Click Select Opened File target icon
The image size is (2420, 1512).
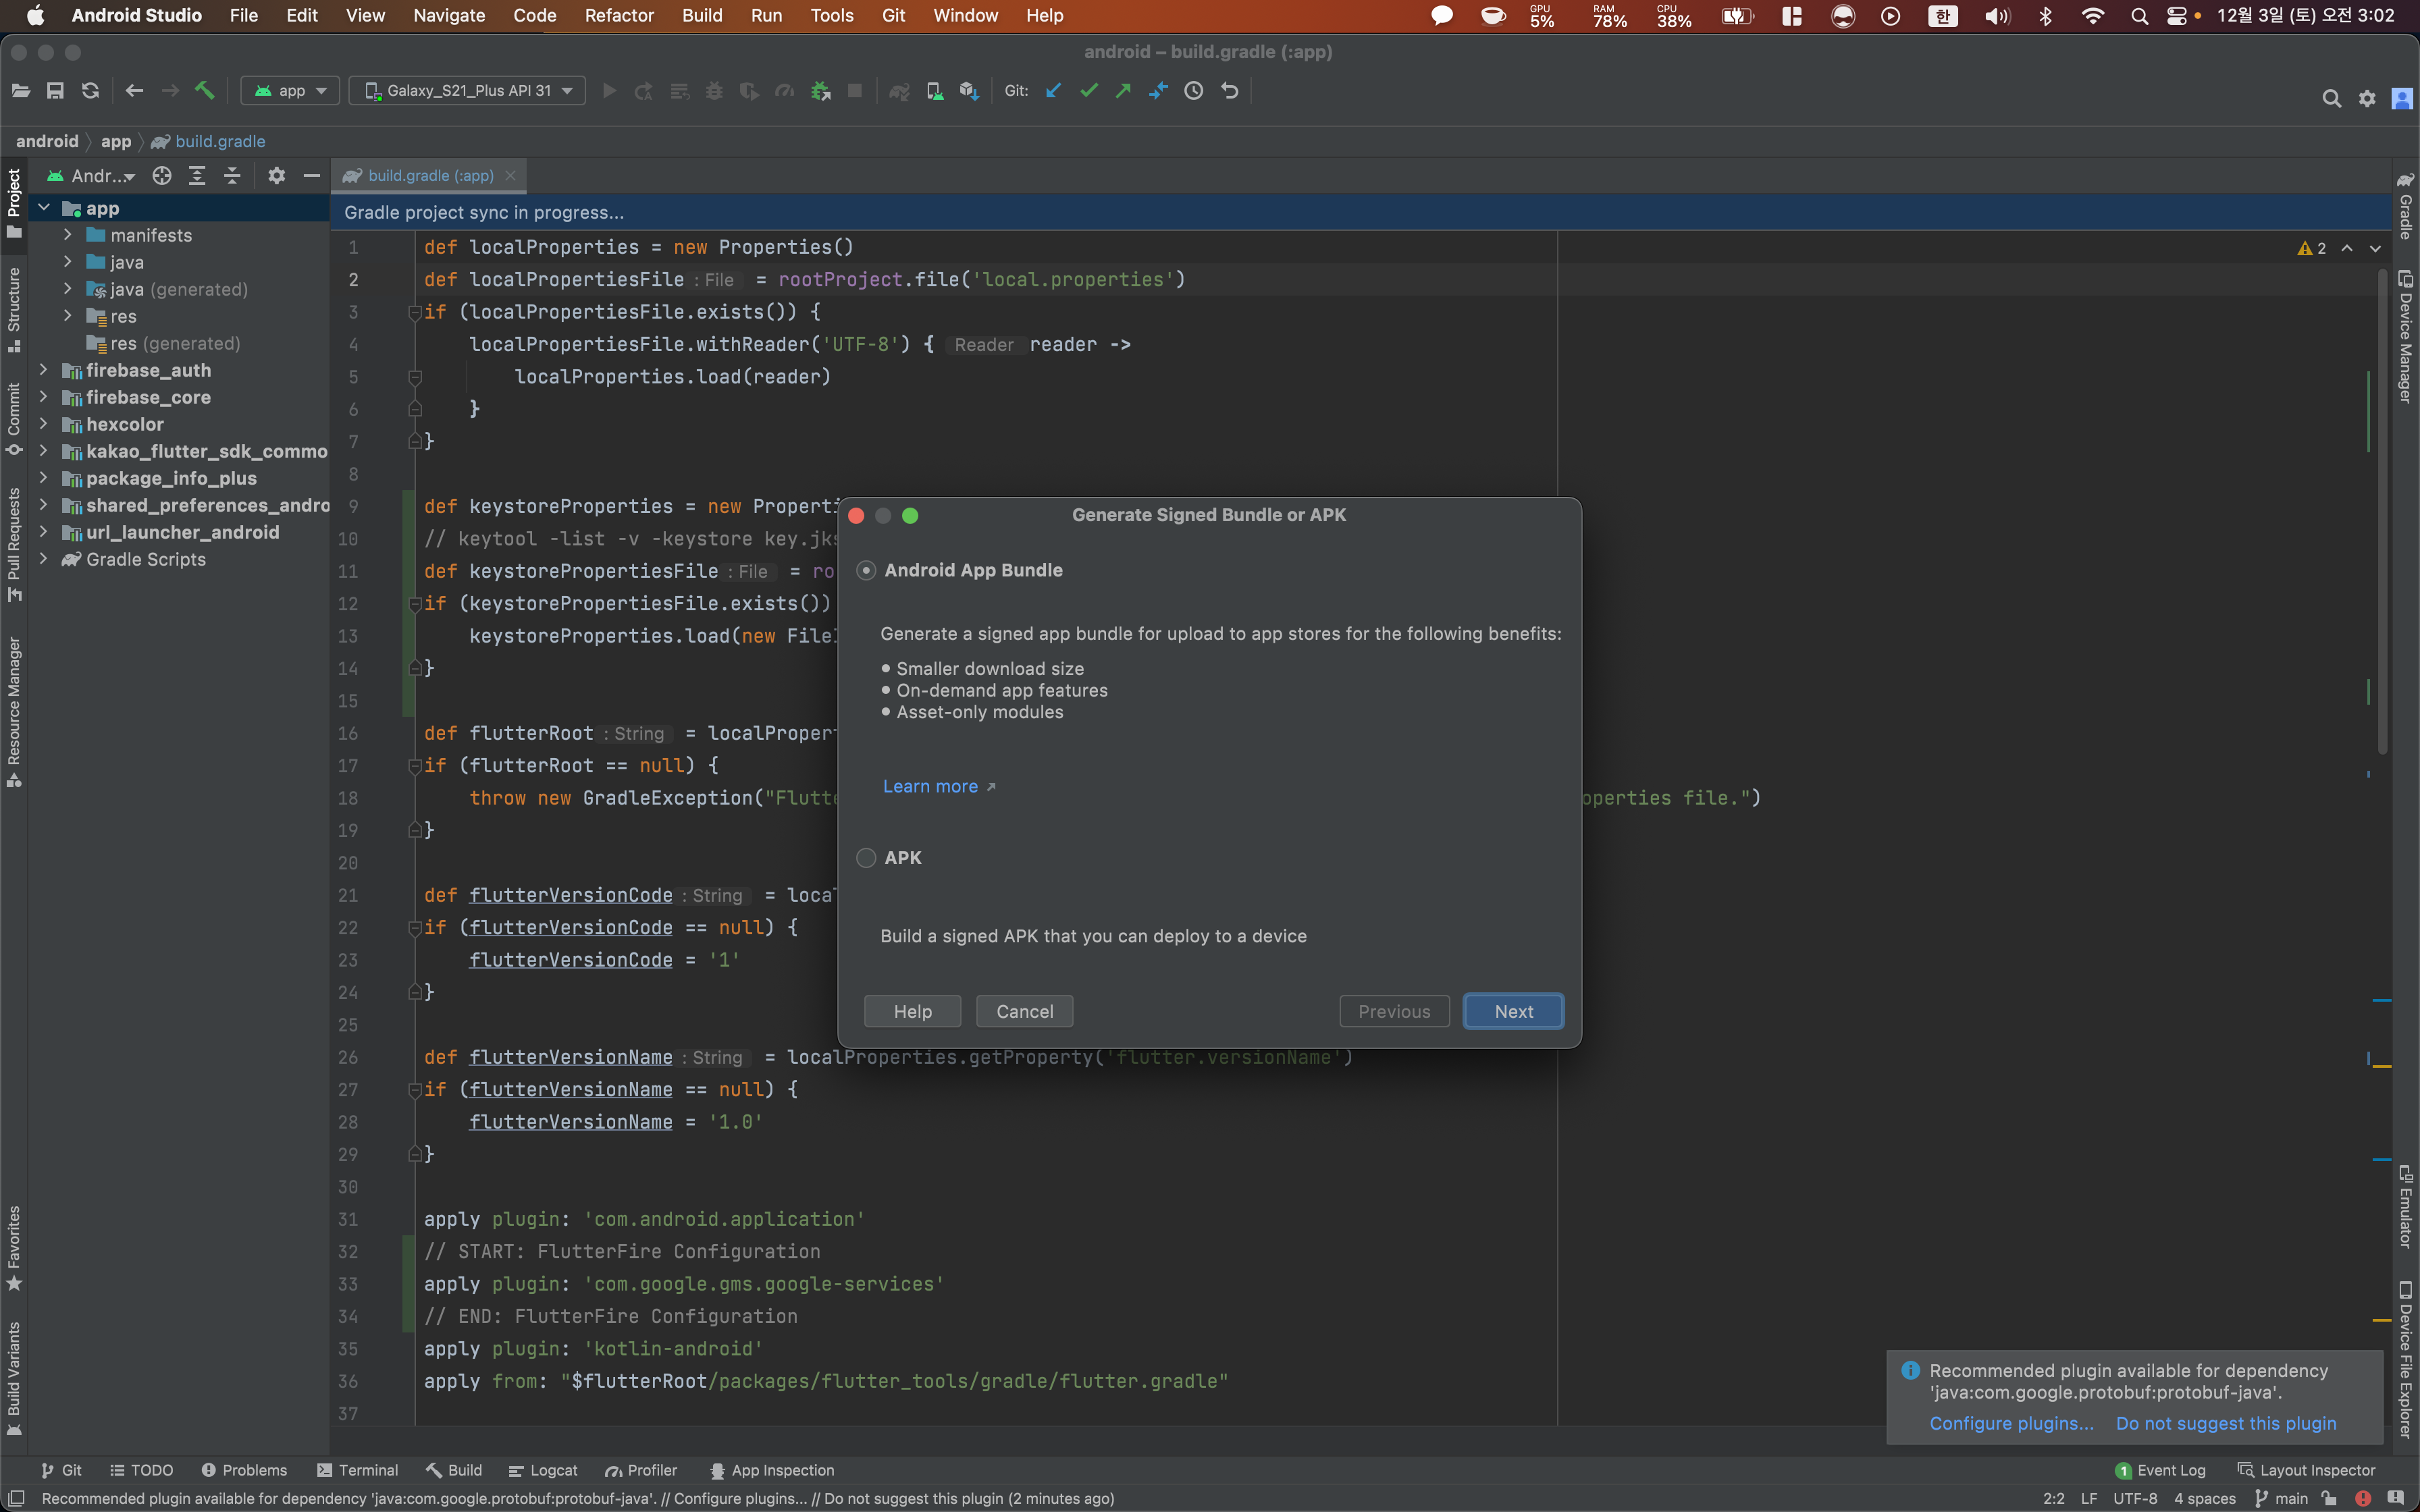coord(161,176)
